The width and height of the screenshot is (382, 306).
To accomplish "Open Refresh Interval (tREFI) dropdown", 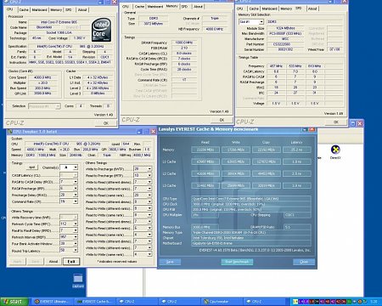I will click(75, 237).
